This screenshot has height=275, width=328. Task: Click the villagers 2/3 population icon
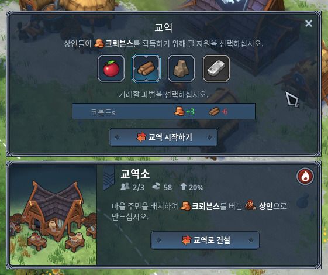click(125, 186)
